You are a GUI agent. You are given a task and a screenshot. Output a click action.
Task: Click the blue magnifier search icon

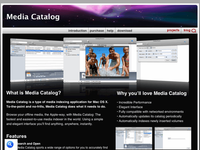tap(10, 144)
